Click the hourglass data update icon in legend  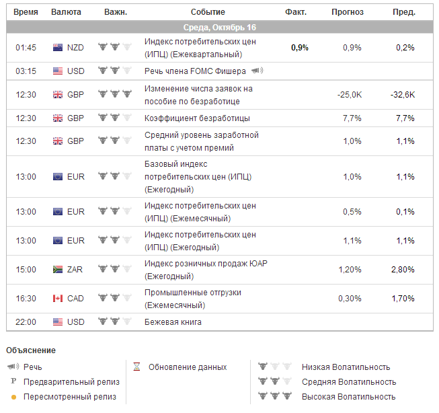(x=136, y=367)
